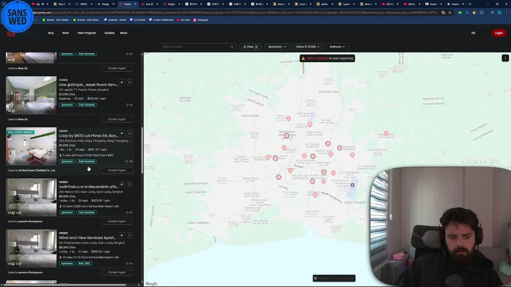Hide the Line @zimple_asset listing with eye icon
Viewport: 511px width, 287px height.
tap(122, 83)
